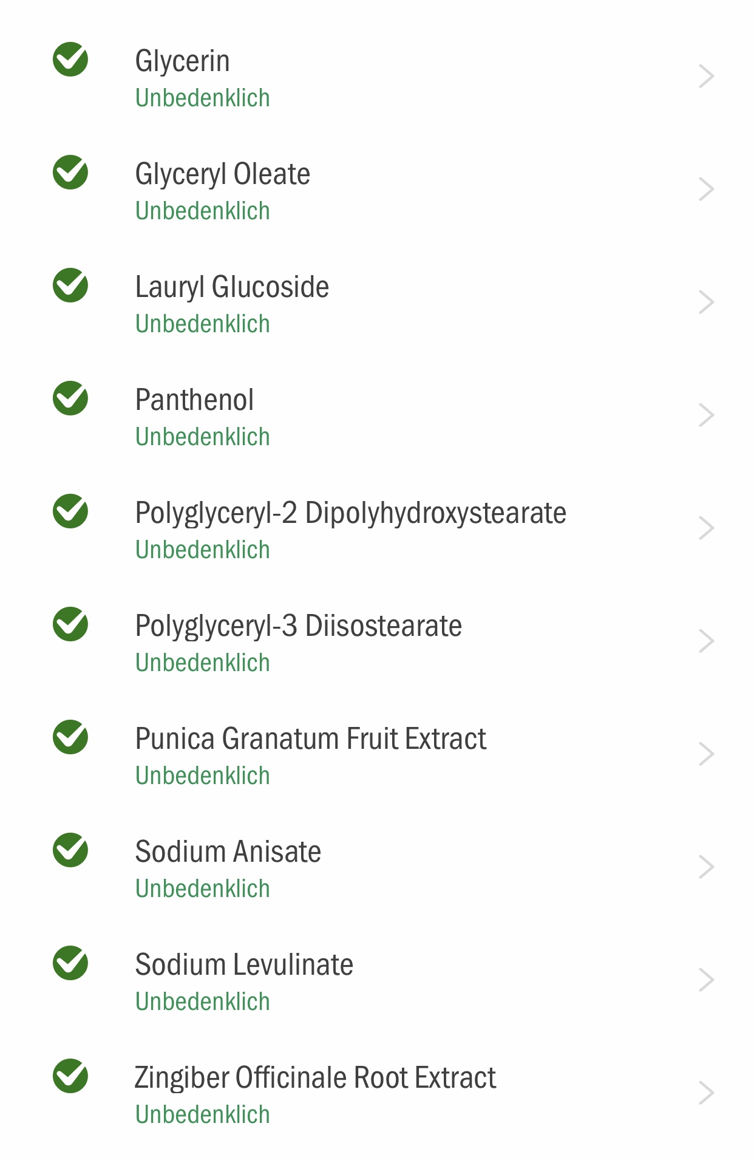Open the Zingiber Officinale Root Extract chevron
This screenshot has width=754, height=1160.
[706, 1093]
